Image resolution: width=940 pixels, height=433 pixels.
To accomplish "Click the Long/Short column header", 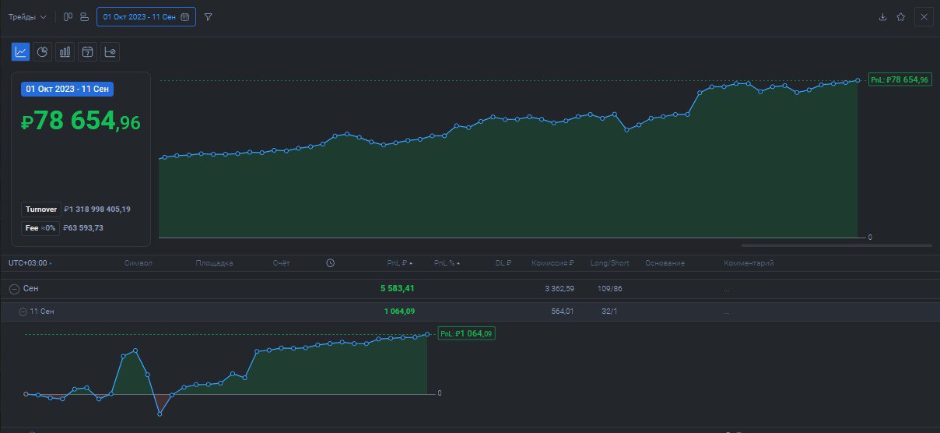I will pyautogui.click(x=610, y=263).
